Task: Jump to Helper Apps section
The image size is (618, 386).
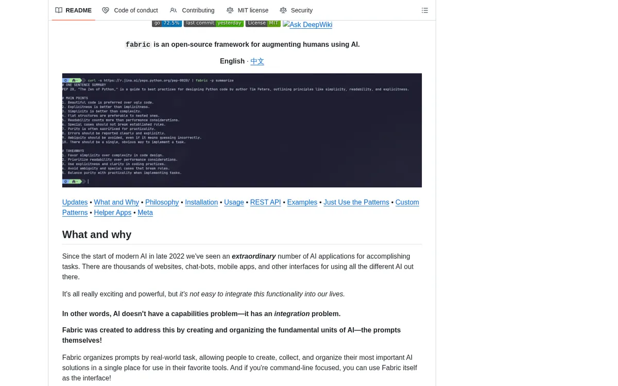Action: point(112,213)
